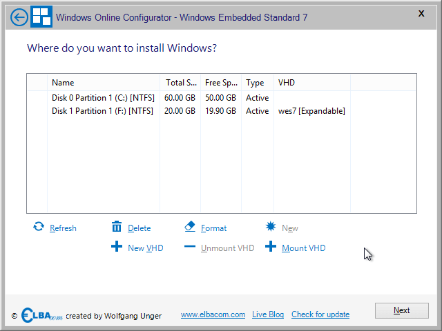Click the Mount VHD plus icon
Screen dimensions: 442x331
click(271, 247)
